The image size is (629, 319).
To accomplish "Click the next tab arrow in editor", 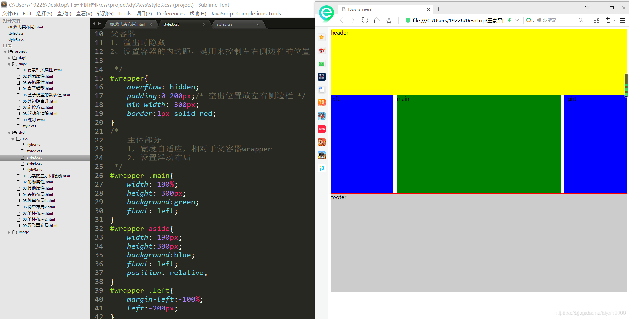I will click(x=99, y=24).
